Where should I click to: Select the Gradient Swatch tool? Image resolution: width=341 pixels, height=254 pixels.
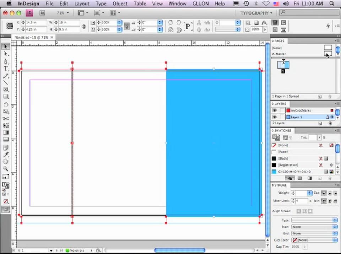[x=6, y=133]
